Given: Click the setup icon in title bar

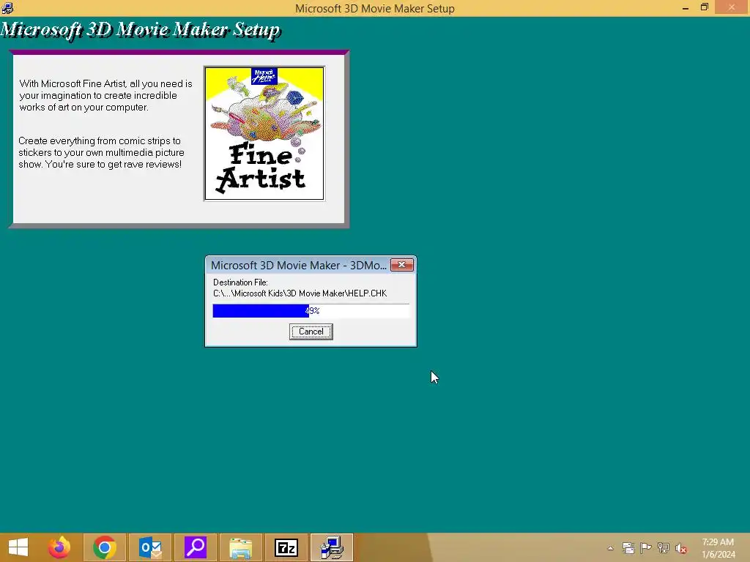Looking at the screenshot, I should tap(7, 7).
